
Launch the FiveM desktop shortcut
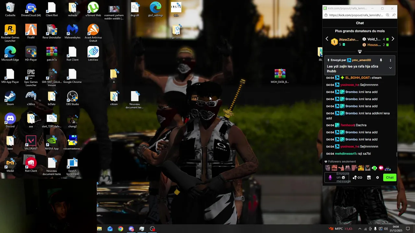point(31,31)
